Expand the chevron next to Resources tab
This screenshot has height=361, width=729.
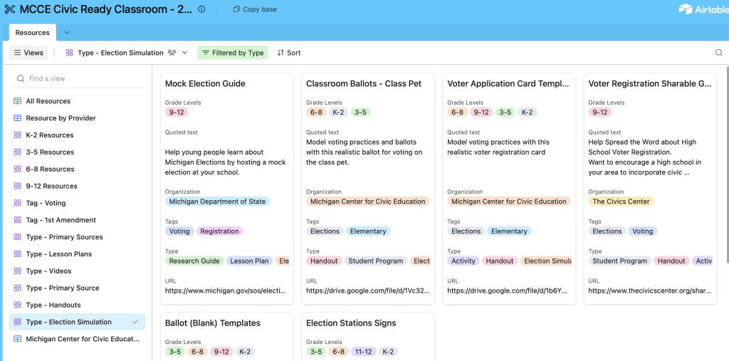(x=66, y=33)
